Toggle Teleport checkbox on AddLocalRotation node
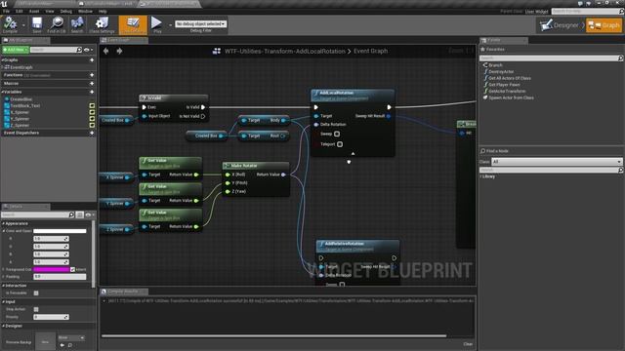Viewport: 625px width, 351px height. [340, 144]
